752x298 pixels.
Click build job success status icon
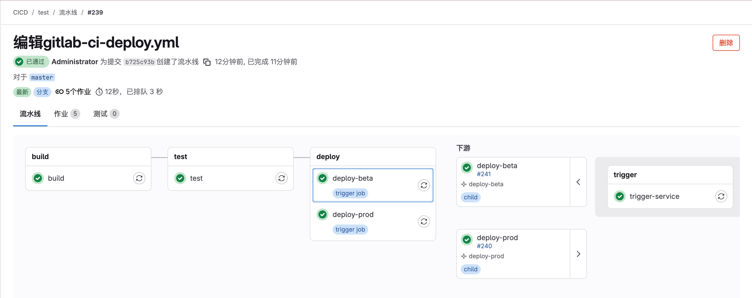tap(38, 178)
